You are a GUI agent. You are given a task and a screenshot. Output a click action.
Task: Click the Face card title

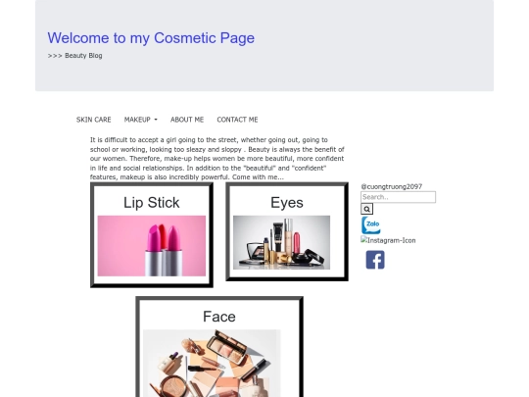tap(219, 317)
